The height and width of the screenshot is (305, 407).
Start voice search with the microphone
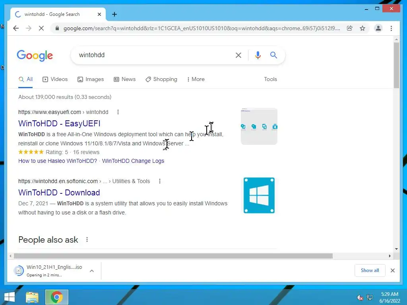258,55
